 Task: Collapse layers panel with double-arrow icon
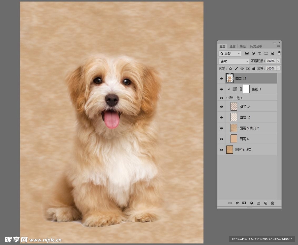tap(274, 42)
